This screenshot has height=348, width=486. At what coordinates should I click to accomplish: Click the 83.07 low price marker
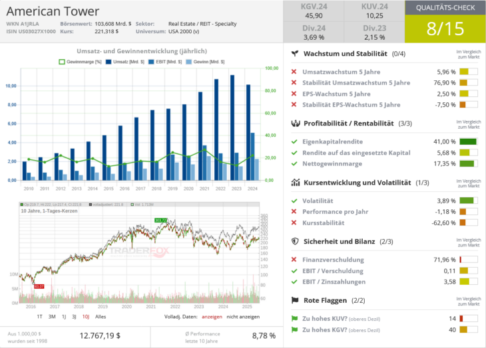(39, 286)
